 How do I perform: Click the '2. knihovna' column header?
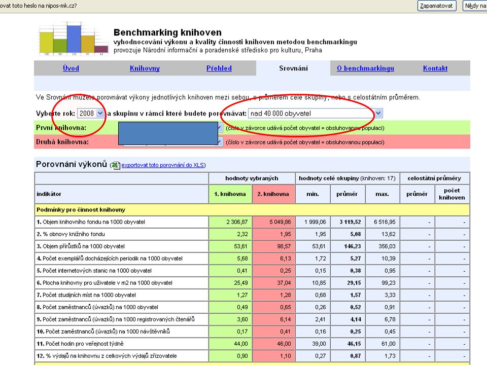[x=273, y=194]
